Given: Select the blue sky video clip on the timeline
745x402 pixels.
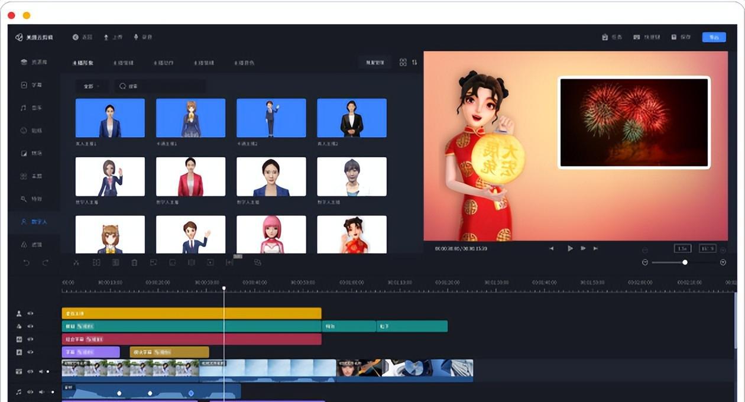Looking at the screenshot, I should (x=268, y=370).
